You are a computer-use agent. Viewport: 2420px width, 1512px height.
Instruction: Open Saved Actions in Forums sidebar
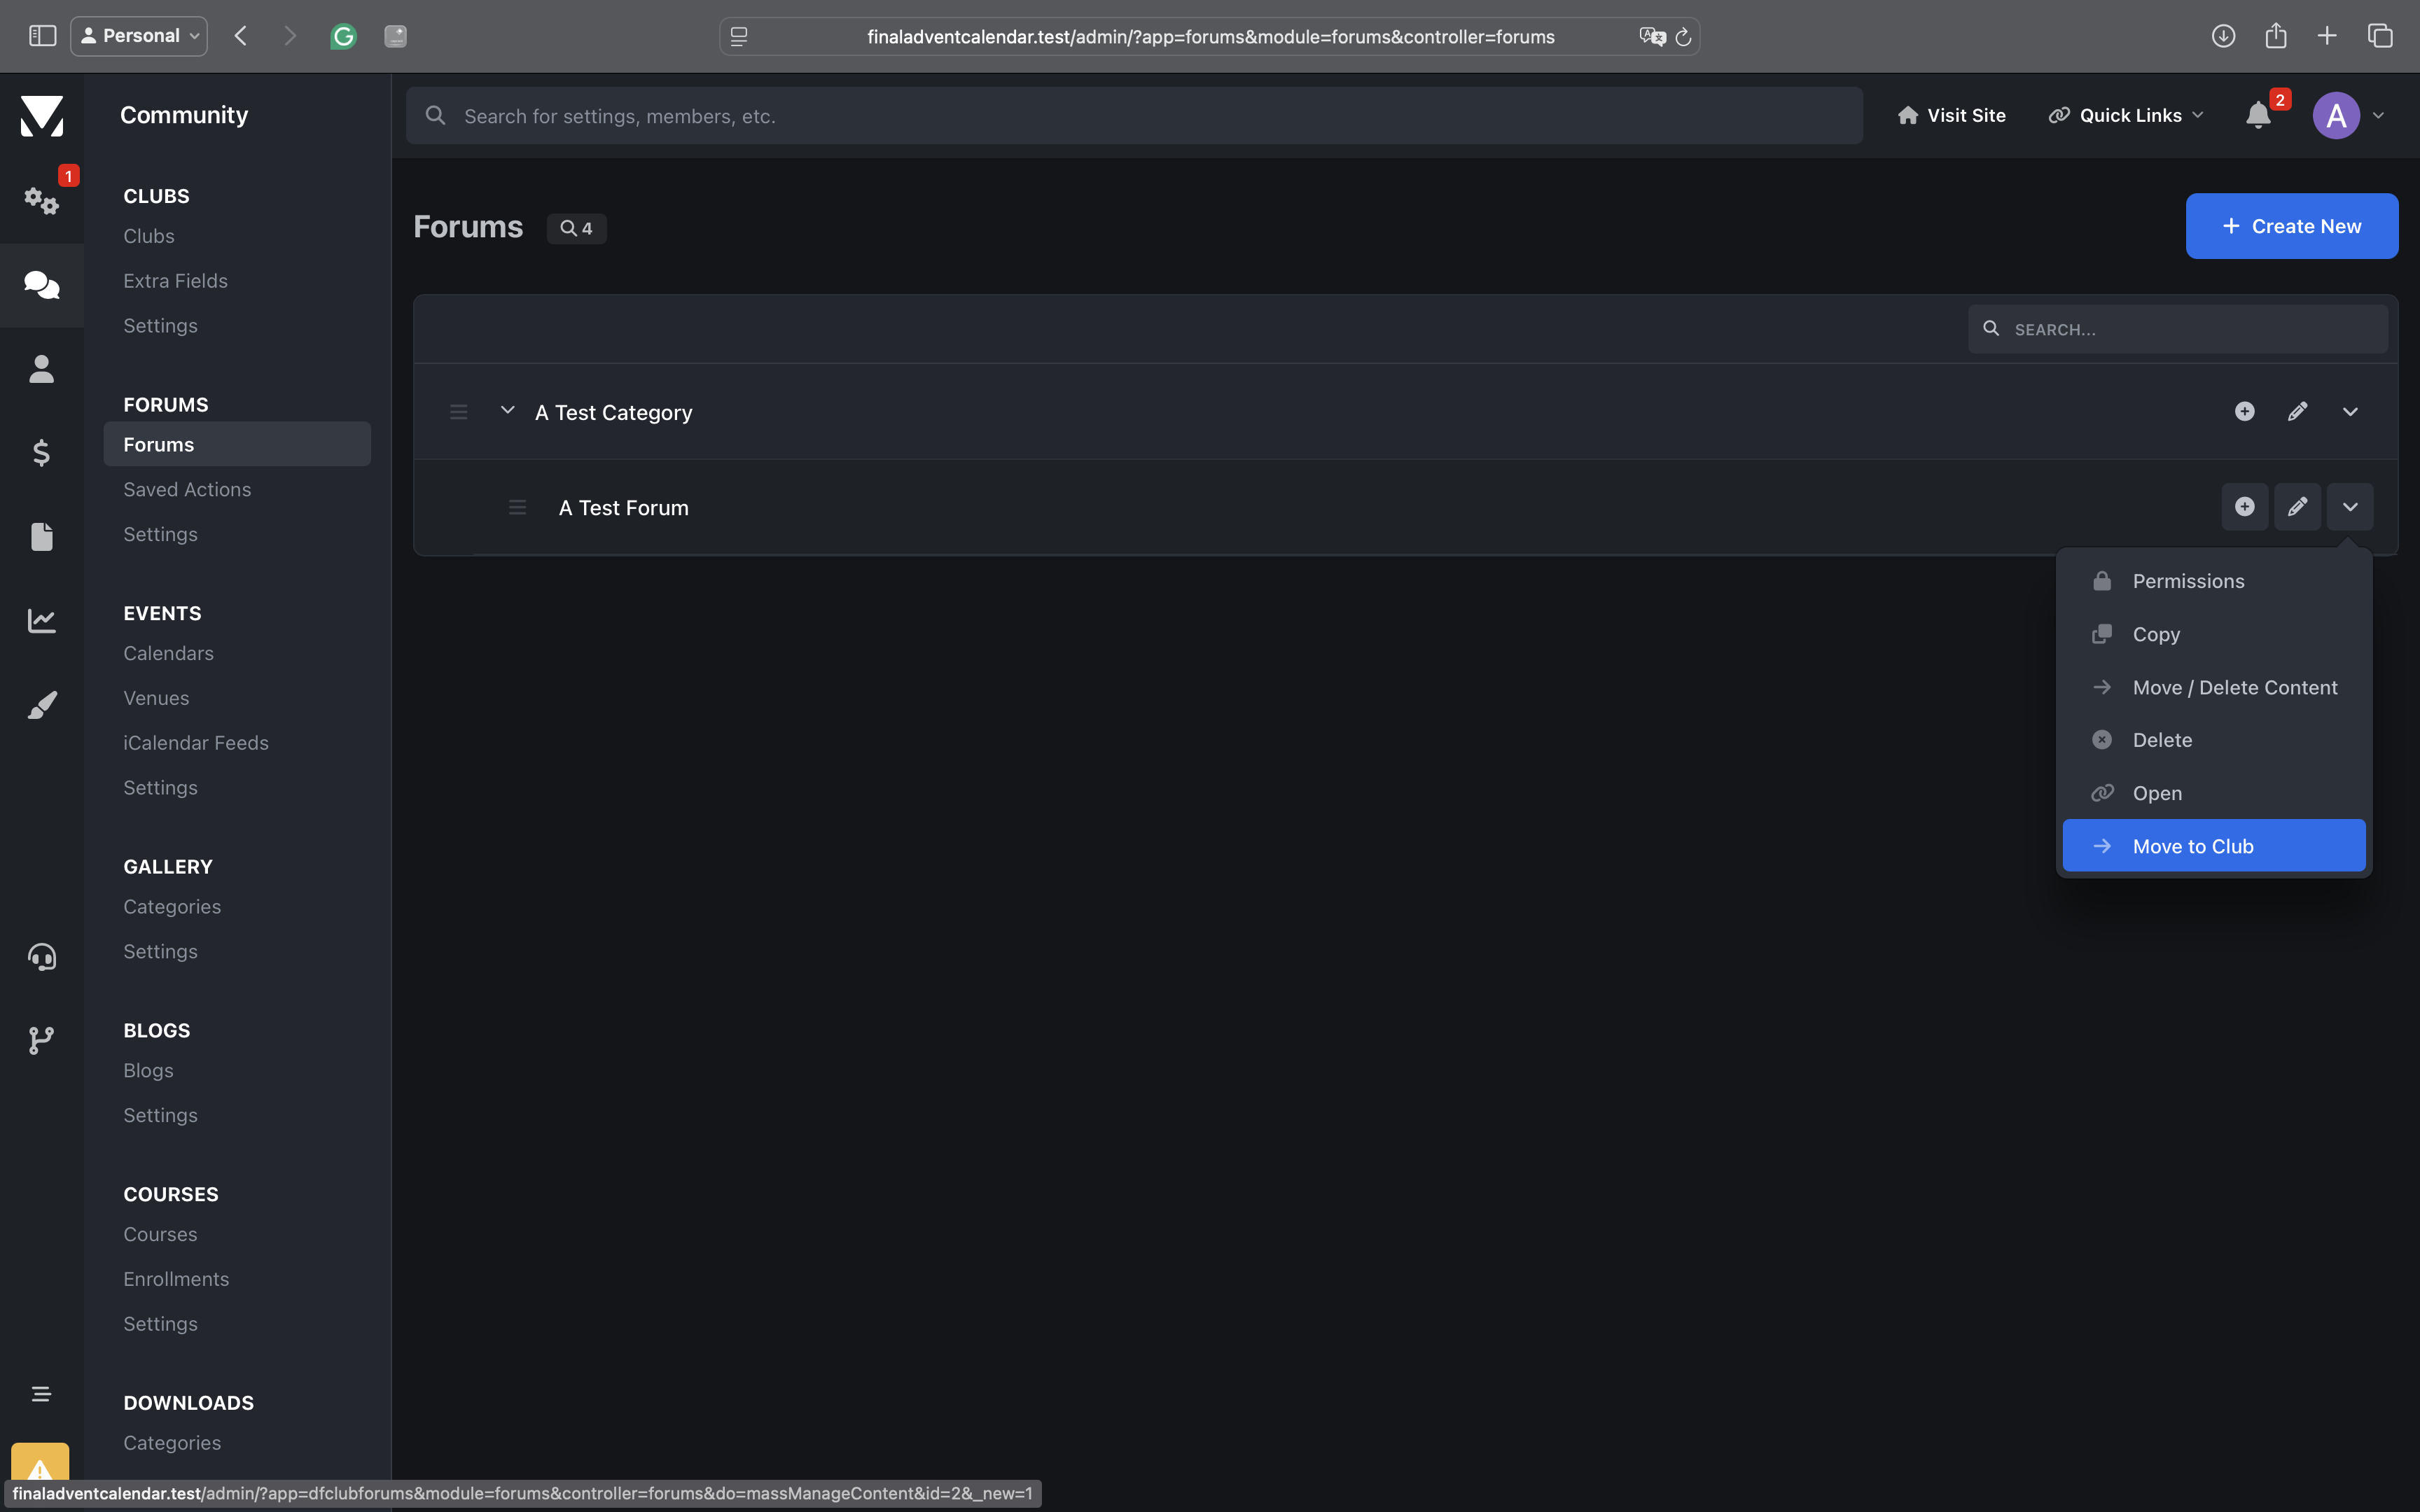pyautogui.click(x=187, y=489)
